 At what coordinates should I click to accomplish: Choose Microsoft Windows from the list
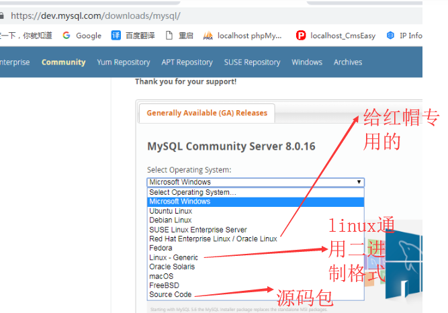(255, 202)
